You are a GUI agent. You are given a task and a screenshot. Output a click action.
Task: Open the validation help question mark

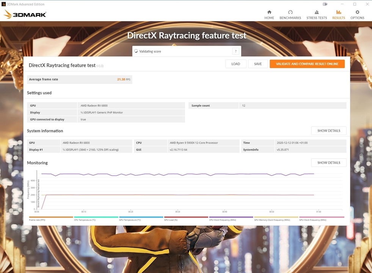click(235, 51)
